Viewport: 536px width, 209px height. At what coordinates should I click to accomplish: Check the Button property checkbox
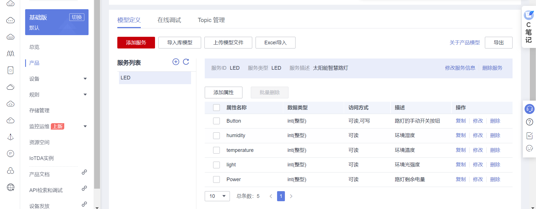[216, 121]
